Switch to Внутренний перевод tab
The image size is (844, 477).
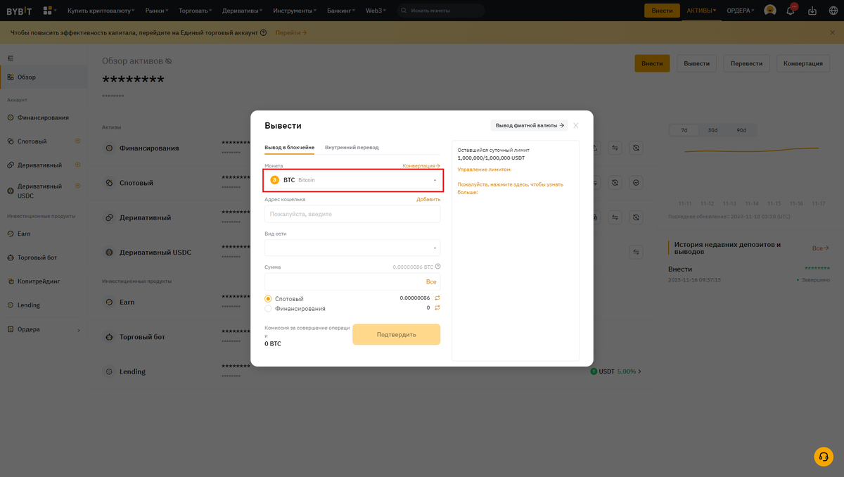352,148
